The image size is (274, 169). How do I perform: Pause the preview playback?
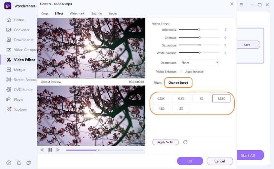(x=50, y=150)
